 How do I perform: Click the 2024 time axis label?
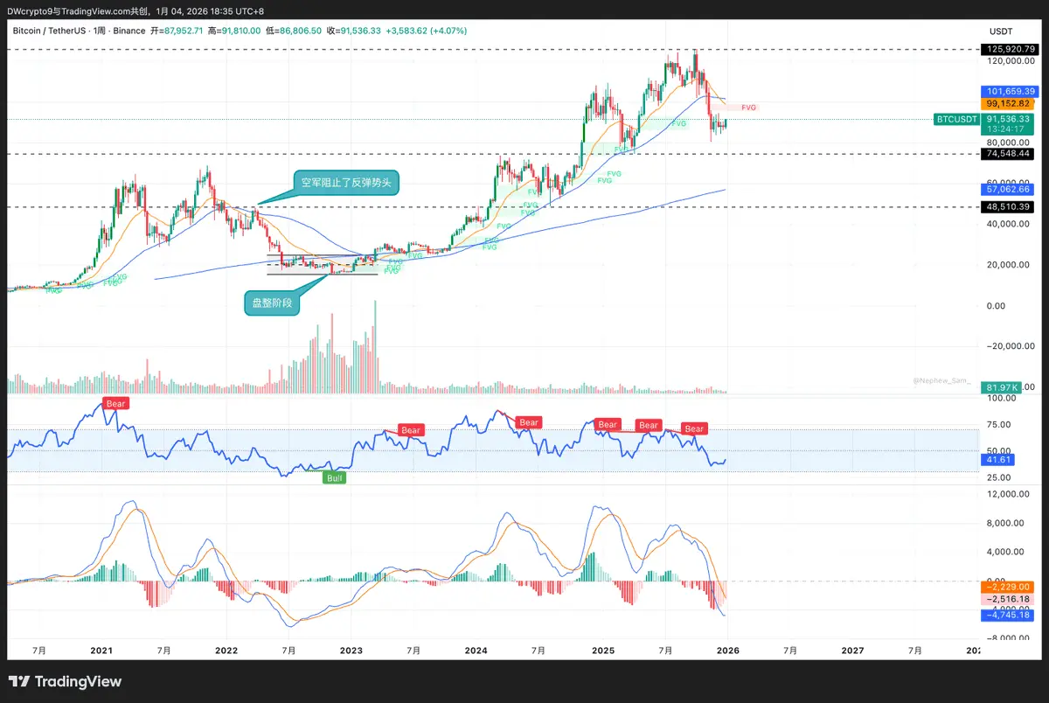click(x=476, y=651)
